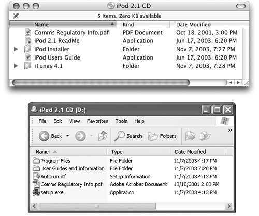Click the Mac scrollbar left arrow
Image resolution: width=259 pixels, height=216 pixels.
coord(231,83)
